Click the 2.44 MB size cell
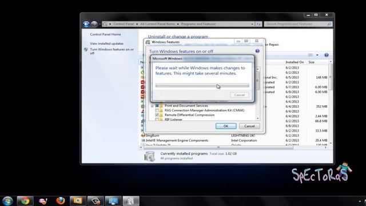 click(x=321, y=116)
